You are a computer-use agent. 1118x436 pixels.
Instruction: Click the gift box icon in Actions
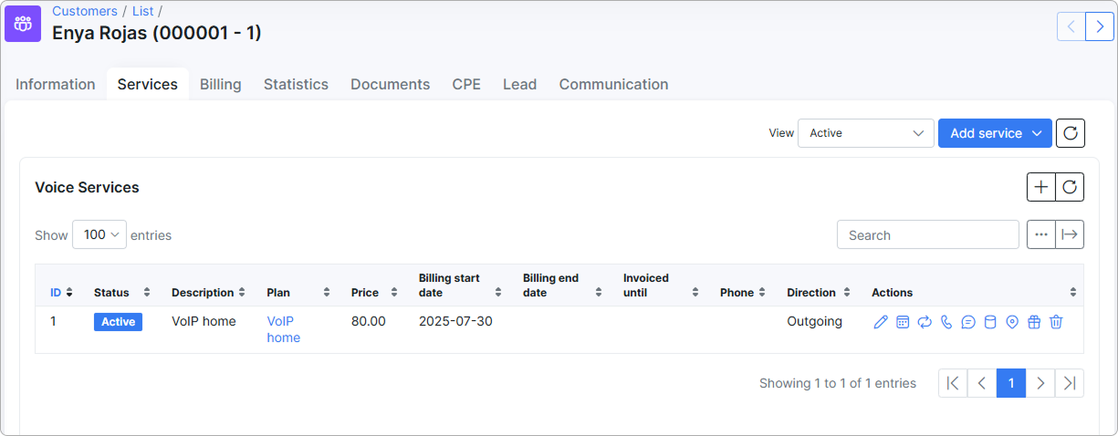[1033, 322]
